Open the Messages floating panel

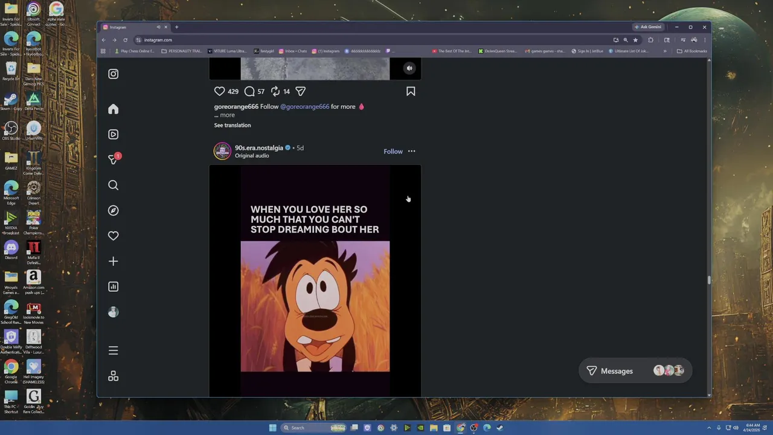[635, 371]
